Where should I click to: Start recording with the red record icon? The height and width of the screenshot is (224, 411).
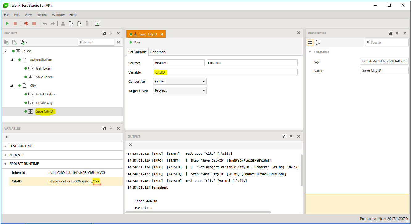(x=26, y=23)
